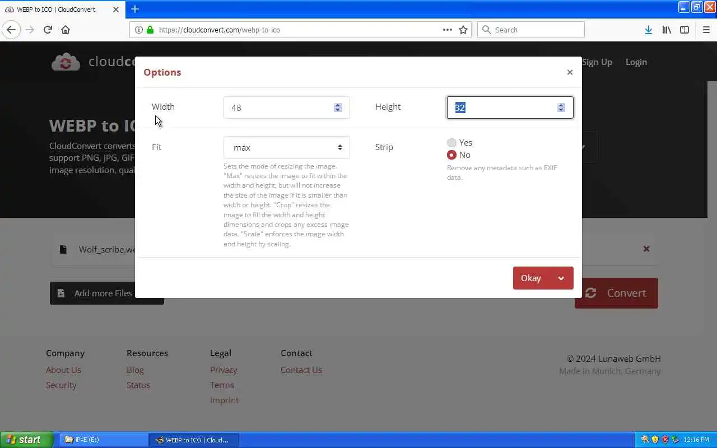This screenshot has width=717, height=448.
Task: Open page actions three-dot menu
Action: point(447,30)
